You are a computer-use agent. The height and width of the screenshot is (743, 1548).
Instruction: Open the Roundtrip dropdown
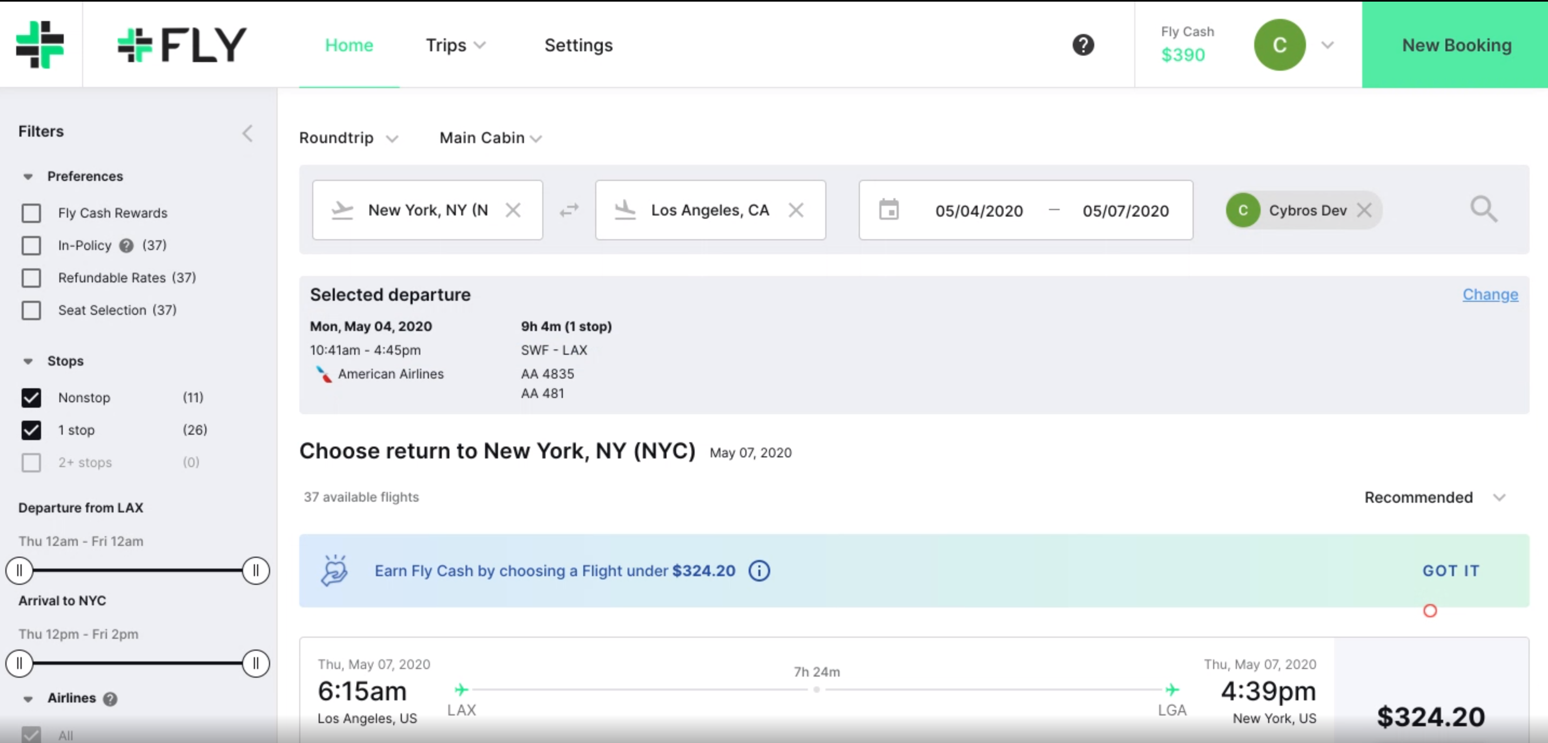click(x=348, y=138)
